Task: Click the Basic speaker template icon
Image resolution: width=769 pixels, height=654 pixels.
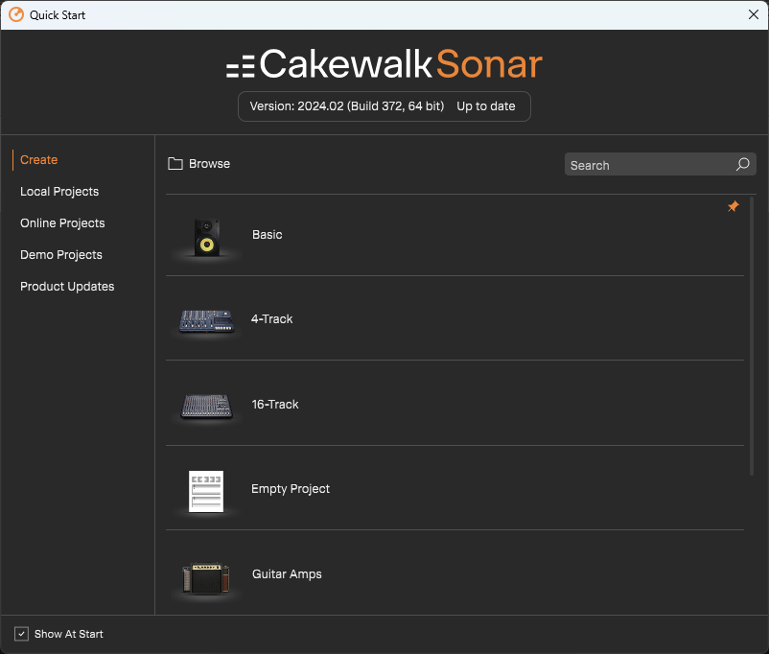Action: (207, 238)
